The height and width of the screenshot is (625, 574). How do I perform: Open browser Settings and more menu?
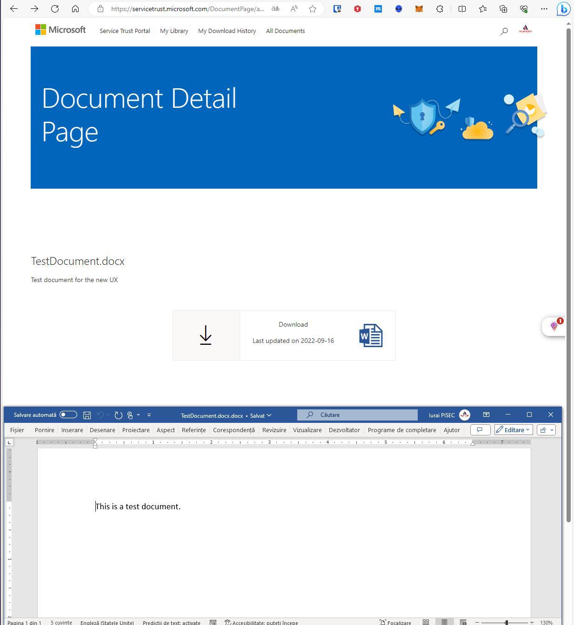point(544,9)
